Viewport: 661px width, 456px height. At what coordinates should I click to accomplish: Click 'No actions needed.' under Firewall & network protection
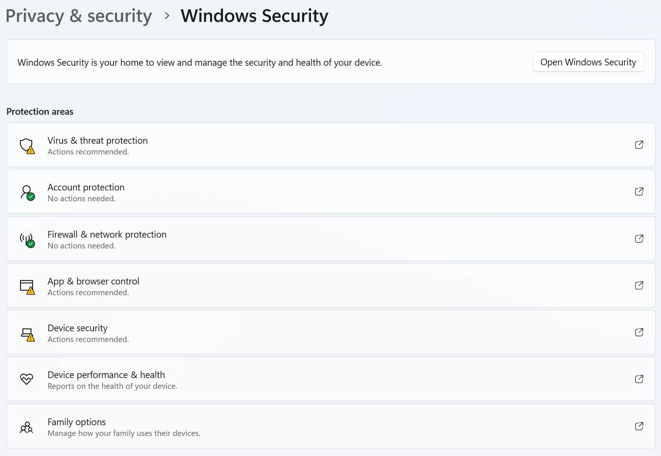(x=82, y=246)
